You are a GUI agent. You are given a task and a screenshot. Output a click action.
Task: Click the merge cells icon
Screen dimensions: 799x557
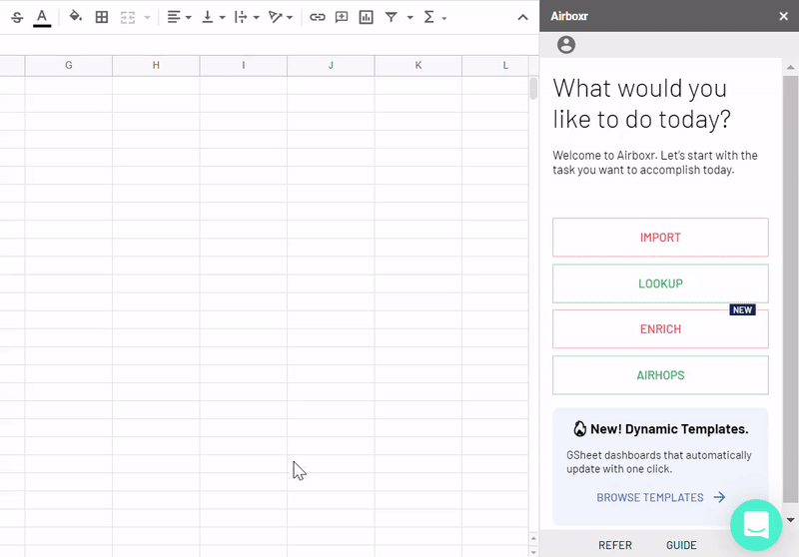pyautogui.click(x=128, y=17)
